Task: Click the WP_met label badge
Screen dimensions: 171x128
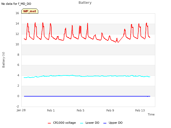Action: point(30,11)
